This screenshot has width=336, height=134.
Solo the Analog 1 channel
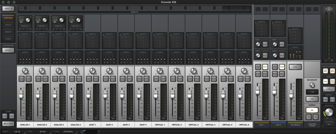(x=22, y=79)
